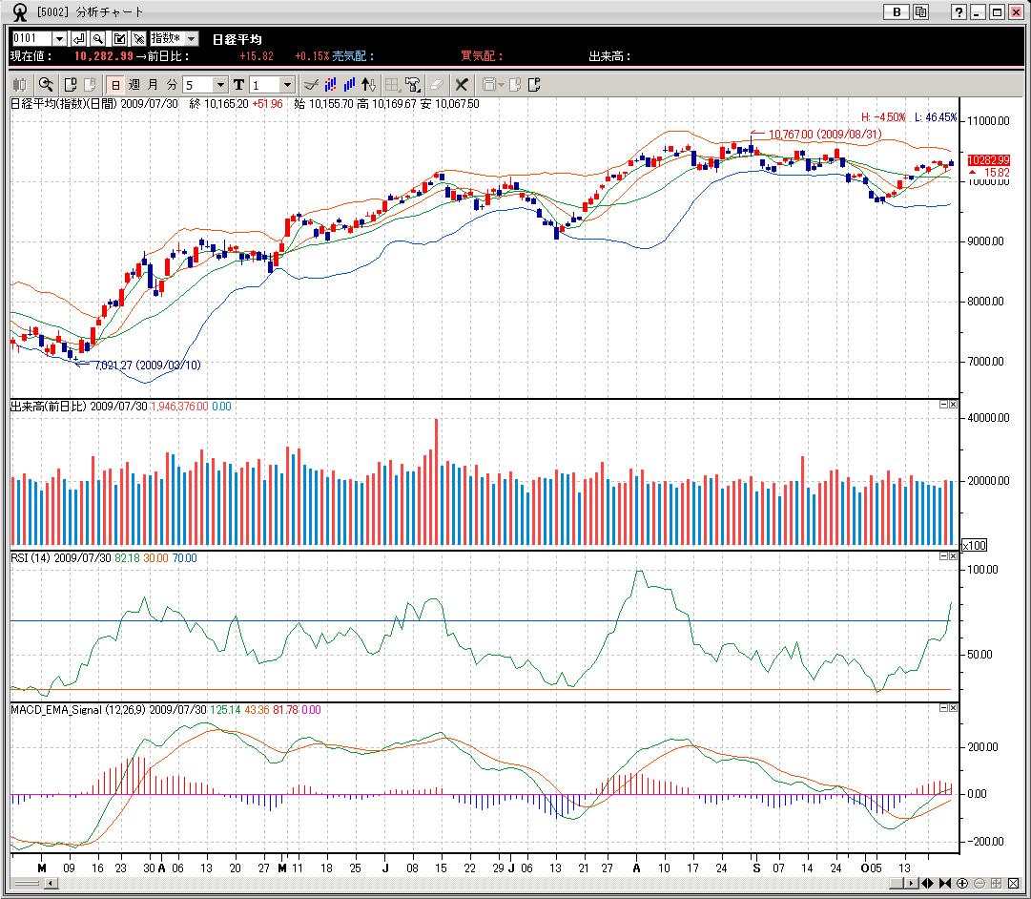The height and width of the screenshot is (899, 1031).
Task: Click the zoom in plus circle icon
Action: coord(962,884)
